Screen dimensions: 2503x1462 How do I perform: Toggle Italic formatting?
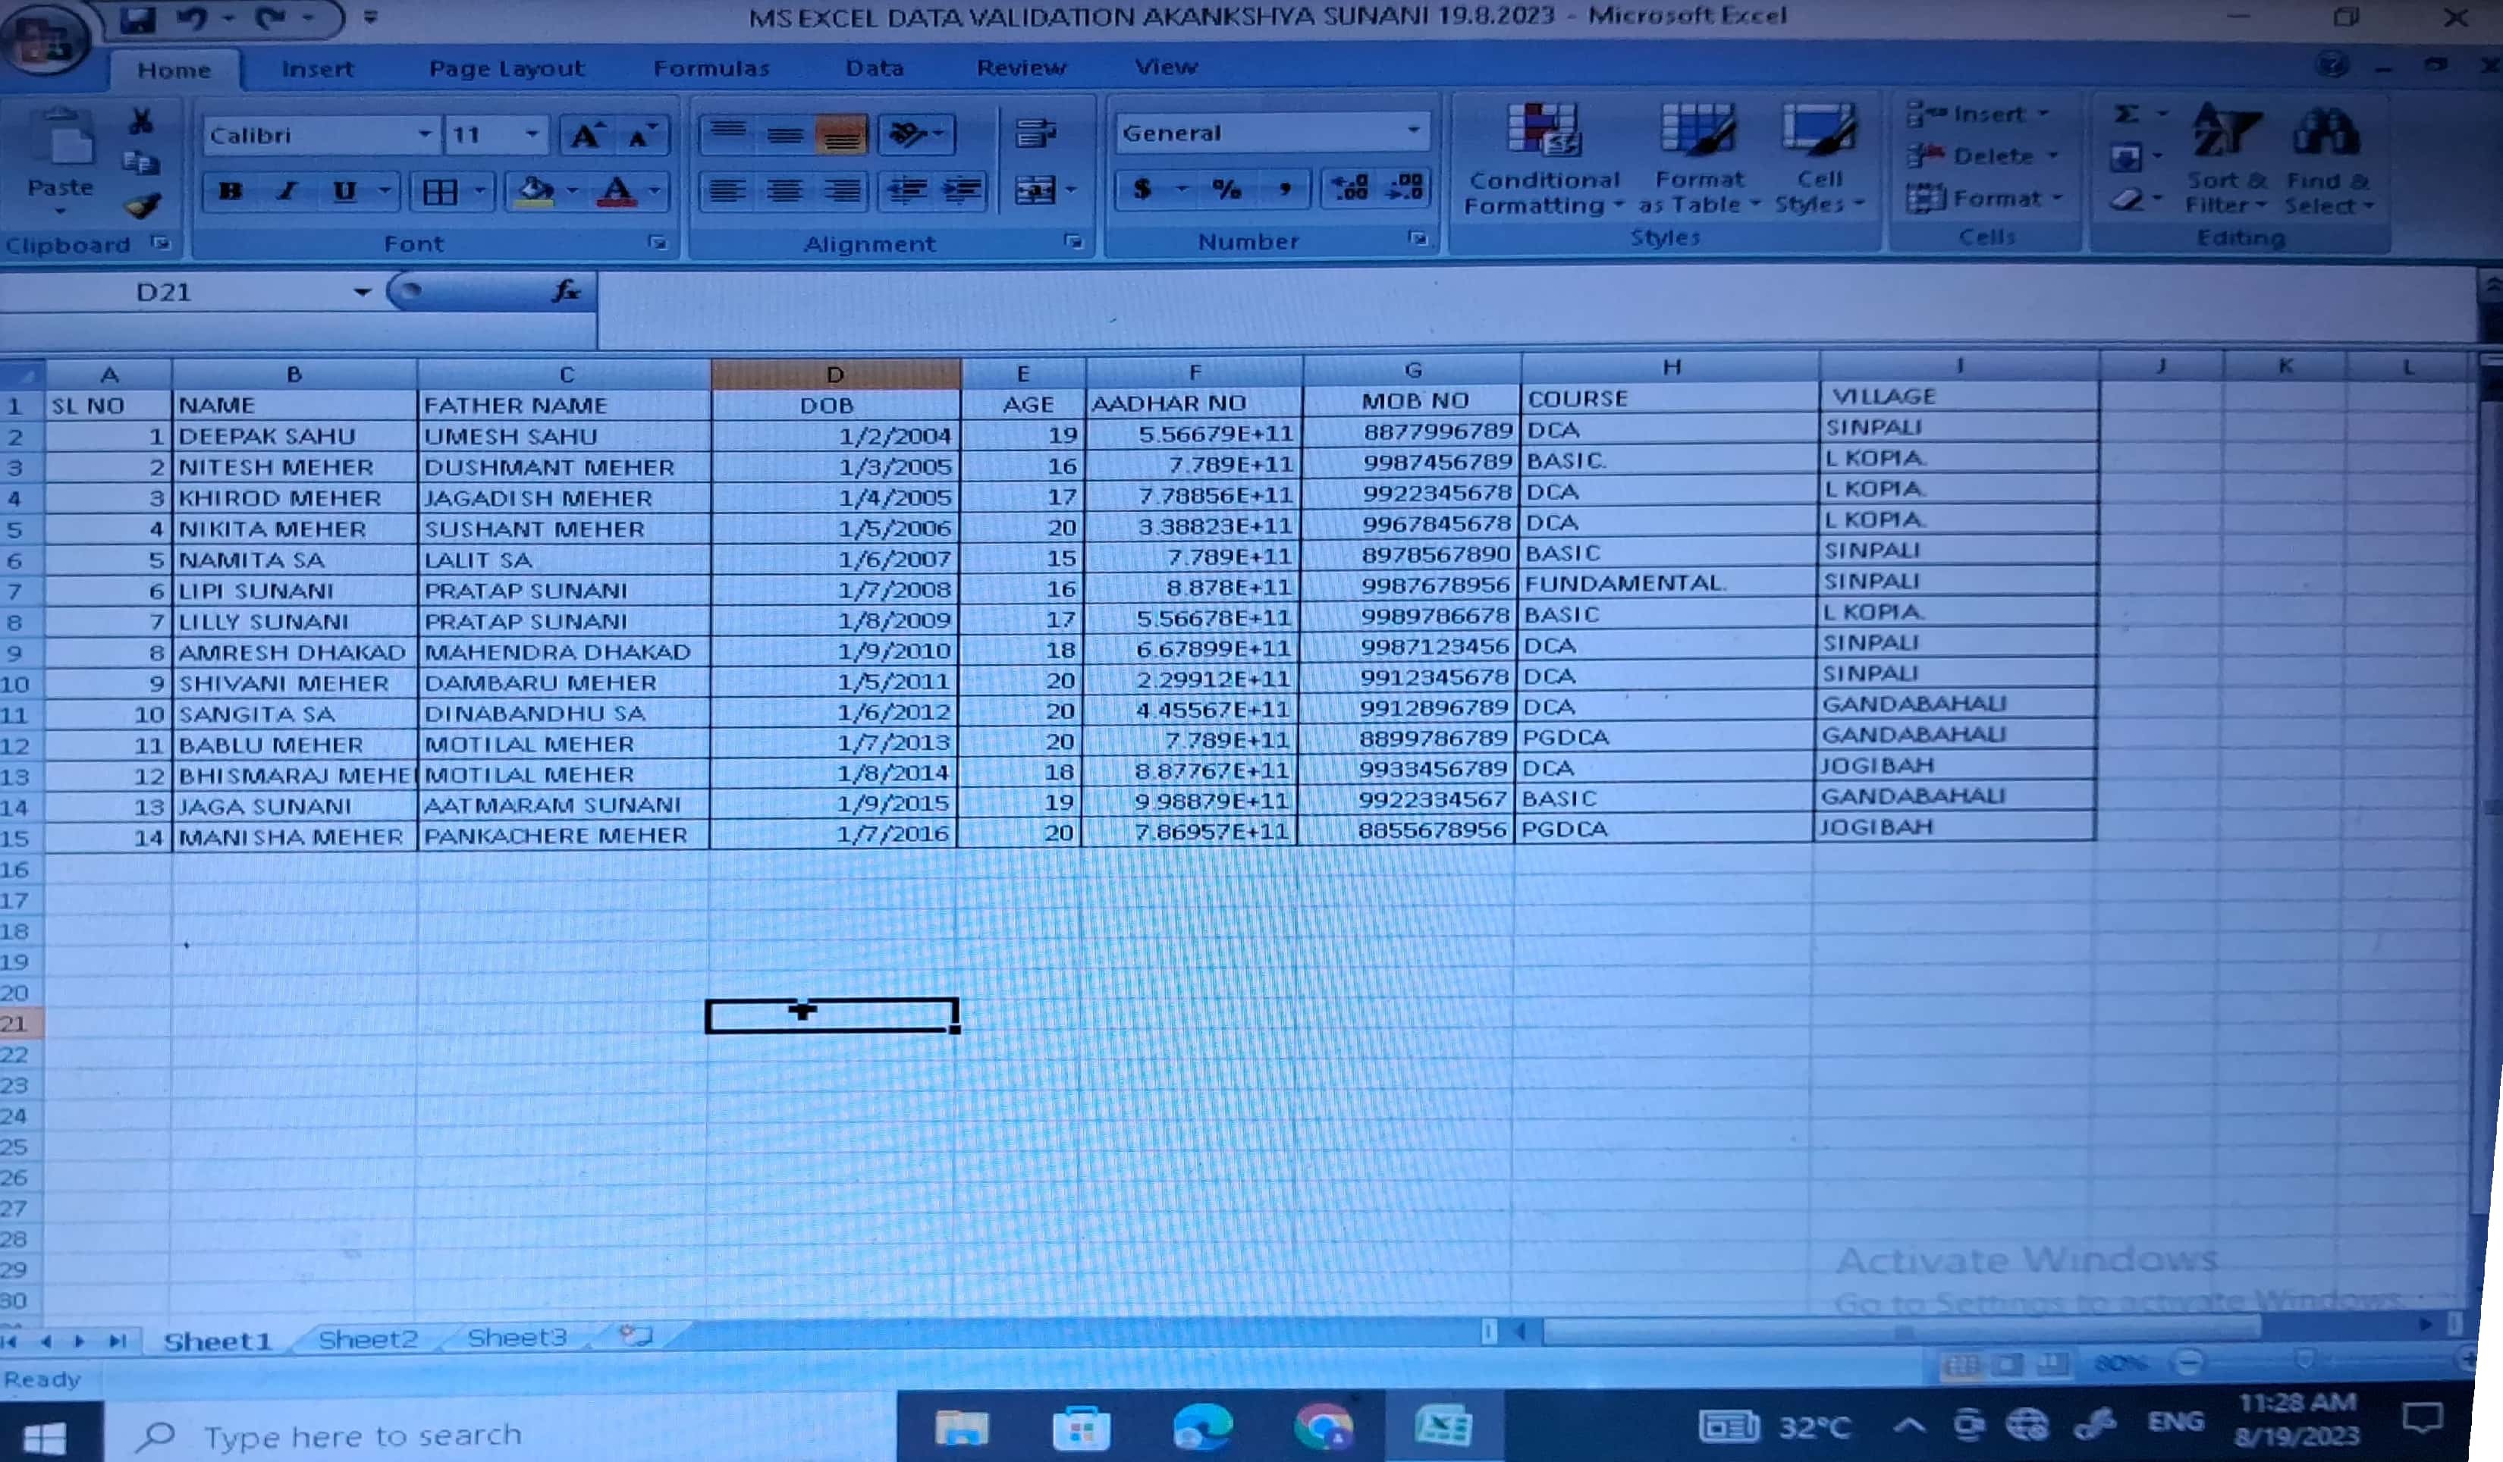point(287,190)
